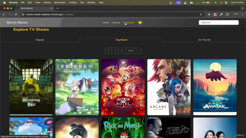Focus the Search input field

pyautogui.click(x=219, y=23)
